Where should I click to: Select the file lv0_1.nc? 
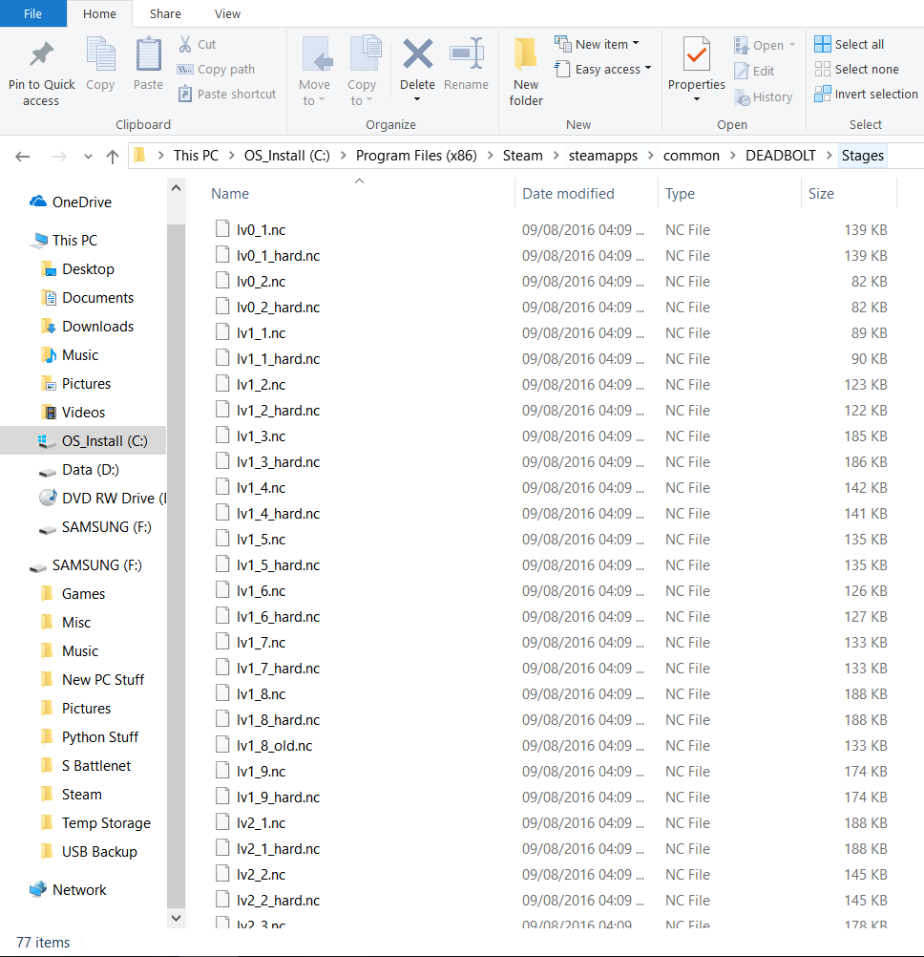tap(261, 230)
